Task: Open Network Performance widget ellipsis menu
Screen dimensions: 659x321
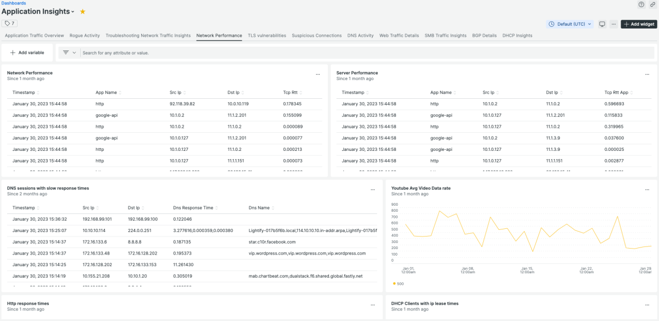Action: click(317, 74)
